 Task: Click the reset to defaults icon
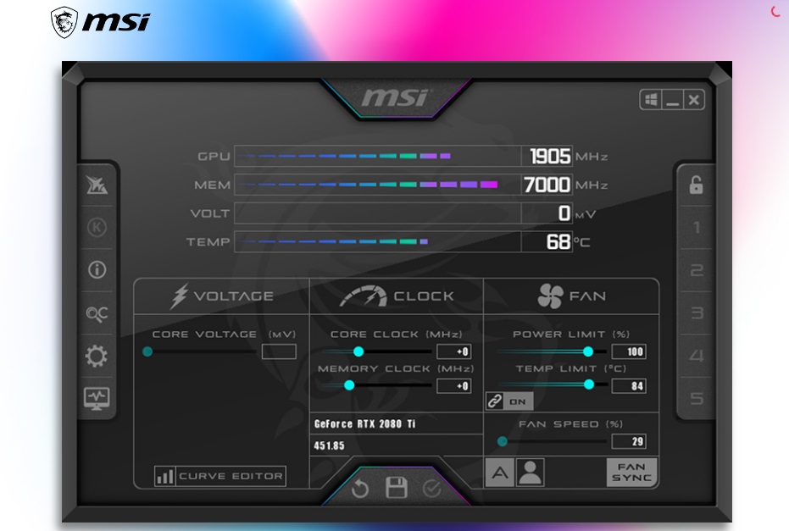(x=360, y=489)
